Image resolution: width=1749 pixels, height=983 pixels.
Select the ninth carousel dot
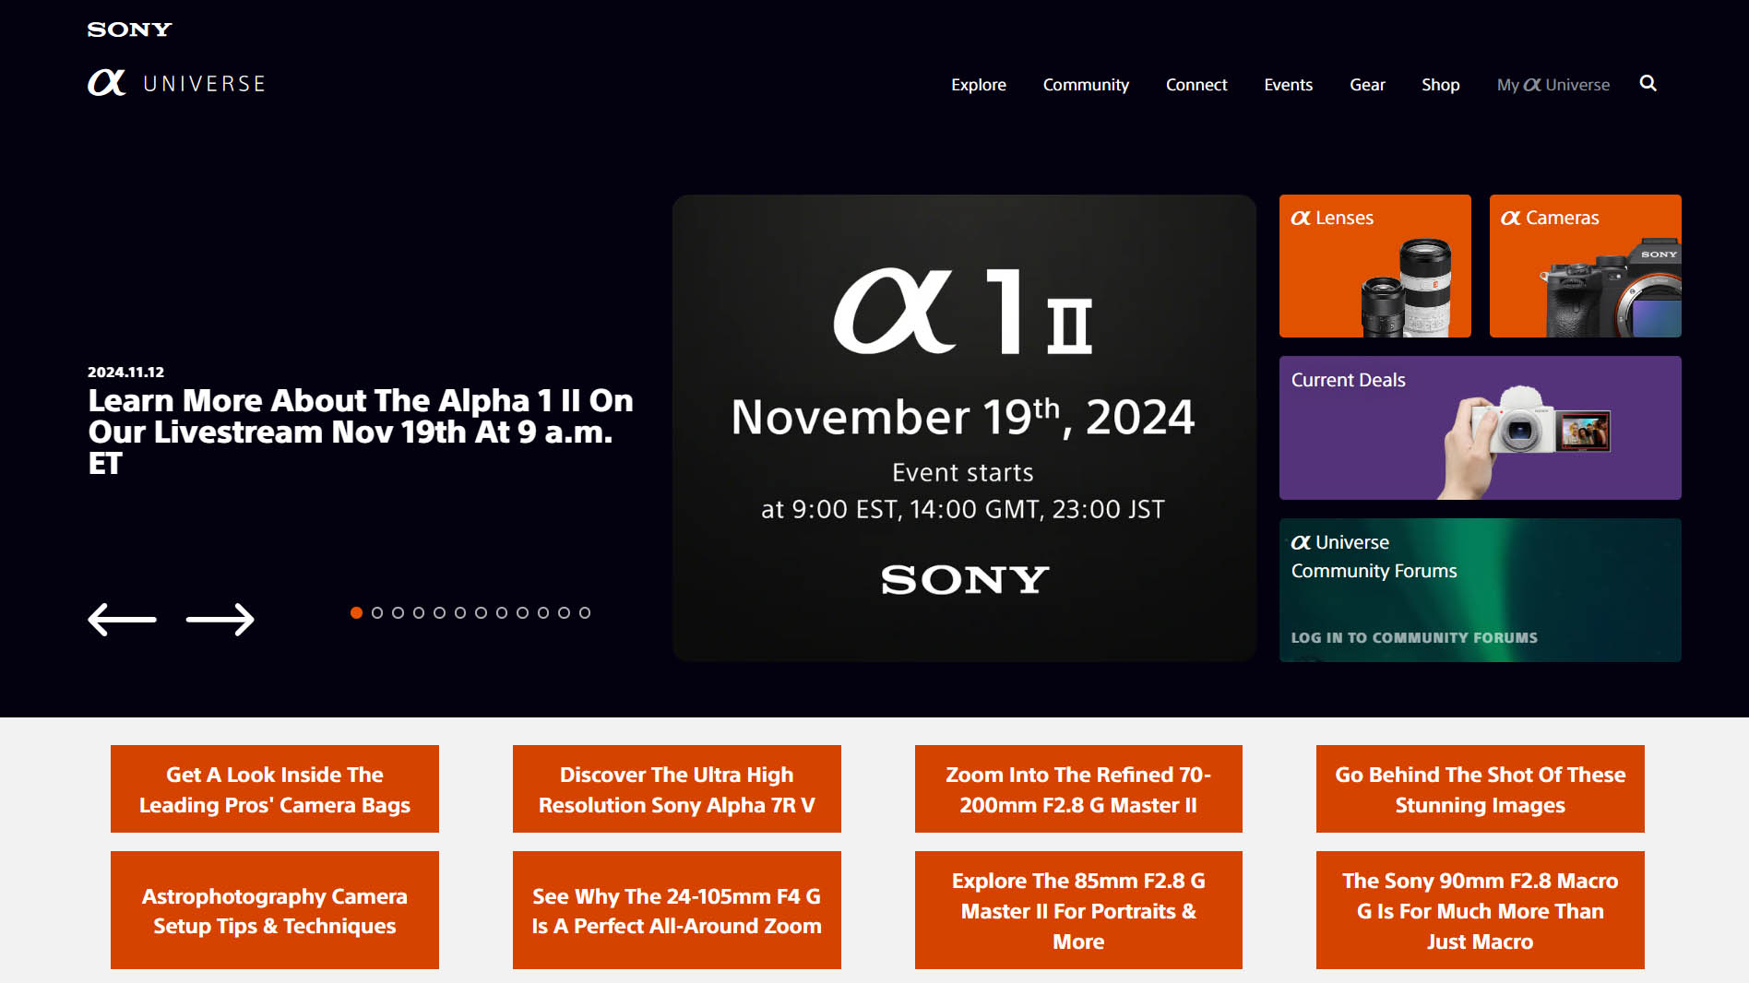coord(522,612)
